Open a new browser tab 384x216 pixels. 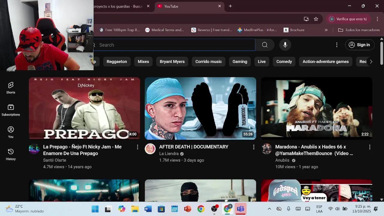pyautogui.click(x=230, y=6)
